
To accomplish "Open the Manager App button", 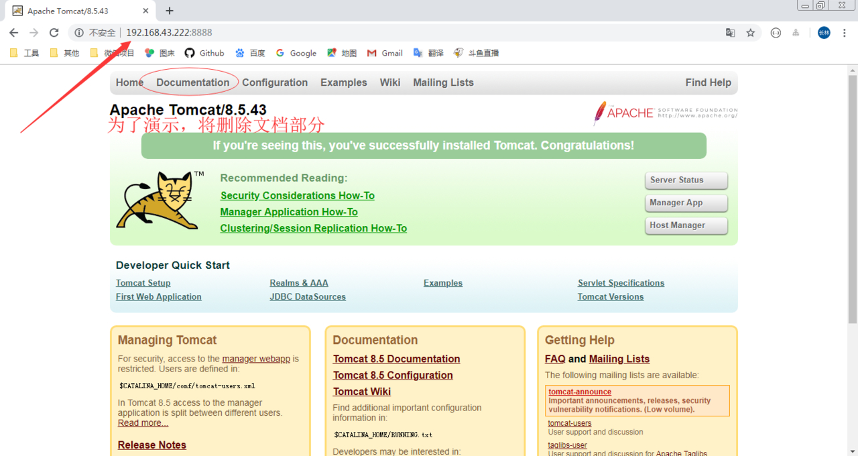I will [685, 203].
